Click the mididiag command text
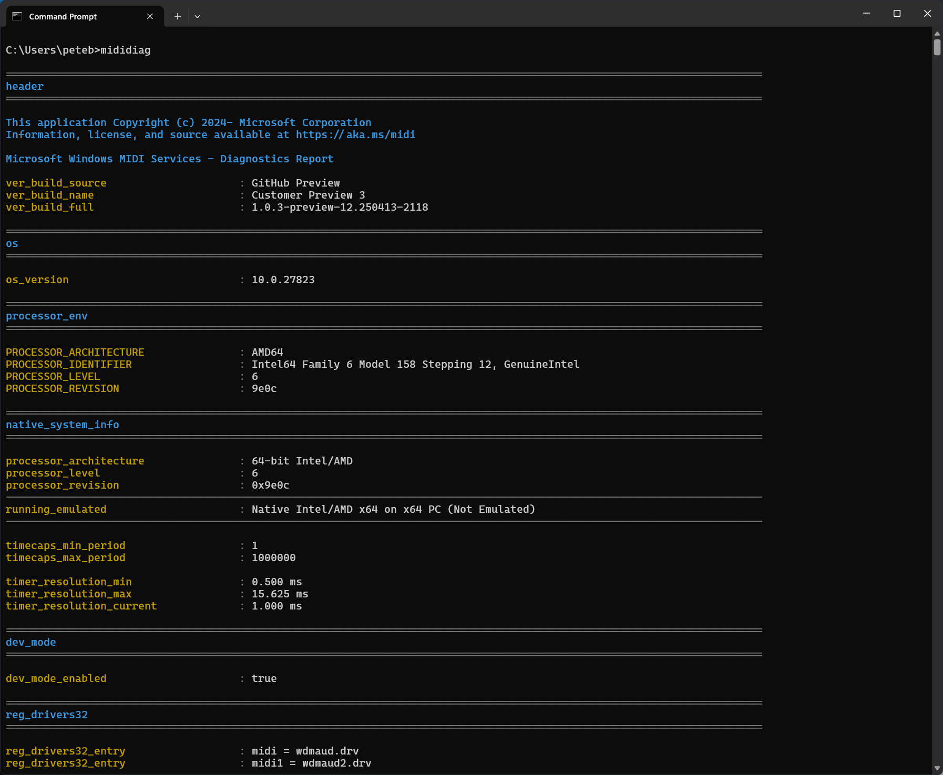 point(125,50)
